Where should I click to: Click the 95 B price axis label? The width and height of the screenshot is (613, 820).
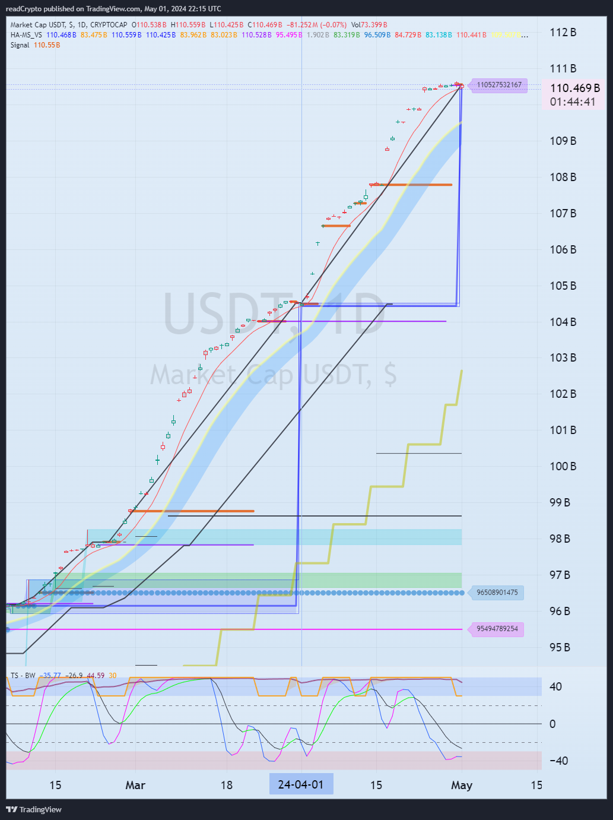pos(560,647)
